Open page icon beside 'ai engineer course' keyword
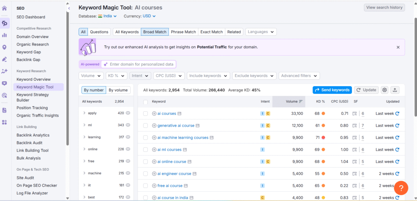 pyautogui.click(x=194, y=174)
